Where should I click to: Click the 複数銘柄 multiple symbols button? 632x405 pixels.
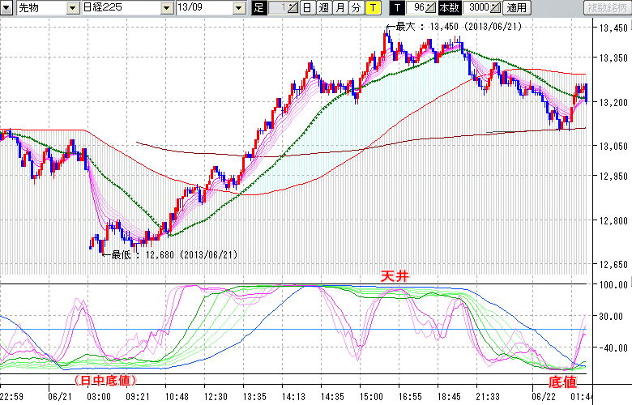coord(607,8)
